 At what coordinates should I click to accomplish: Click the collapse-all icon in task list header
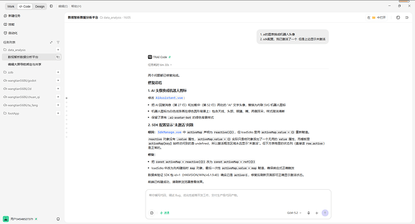tap(51, 42)
